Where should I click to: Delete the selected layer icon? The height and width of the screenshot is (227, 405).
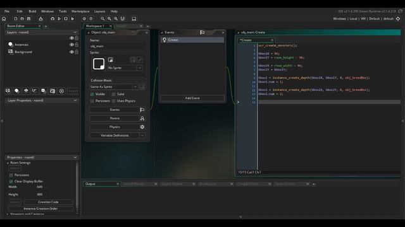[x=61, y=91]
